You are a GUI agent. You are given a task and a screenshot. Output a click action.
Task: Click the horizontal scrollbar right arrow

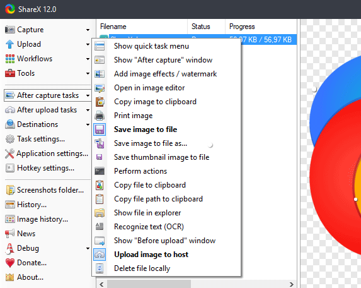292,284
